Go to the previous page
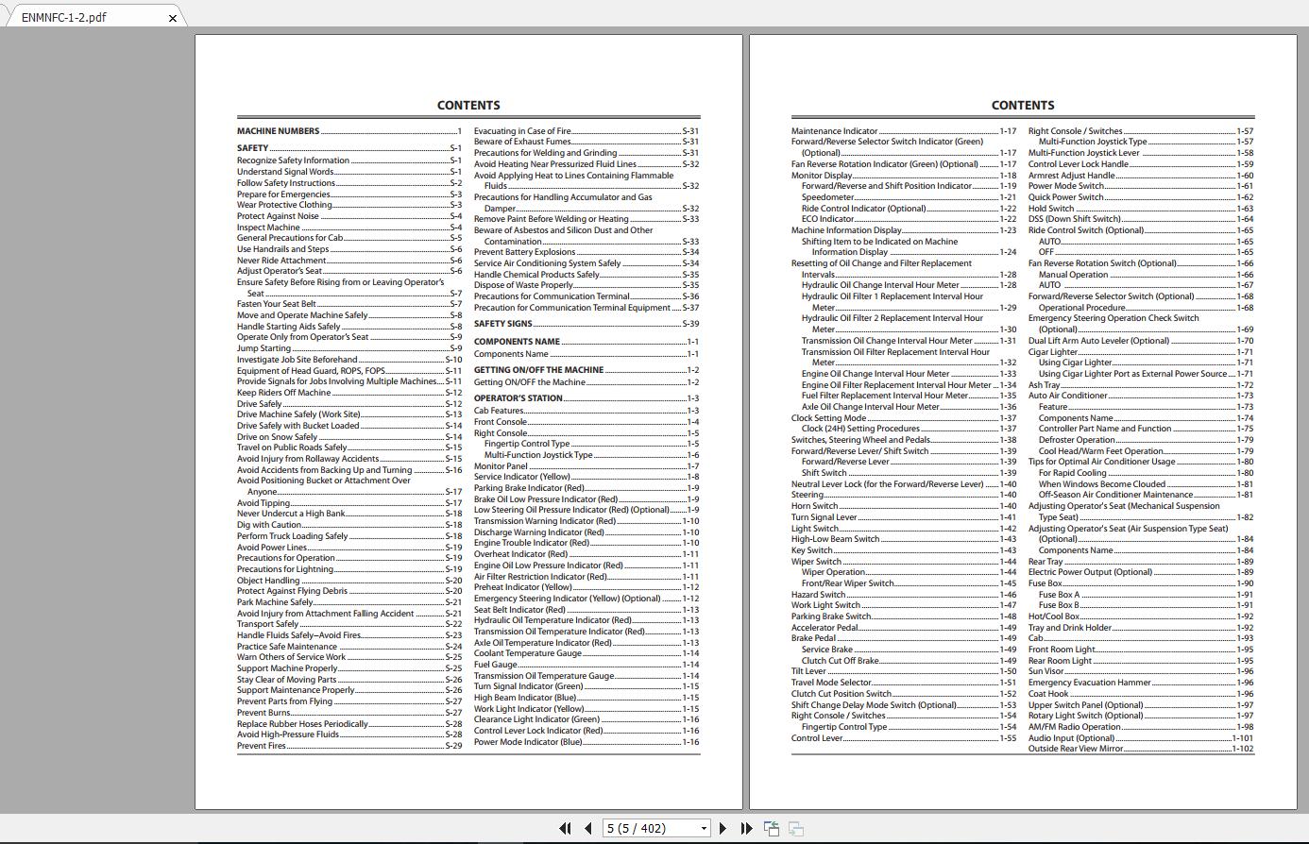 coord(588,828)
